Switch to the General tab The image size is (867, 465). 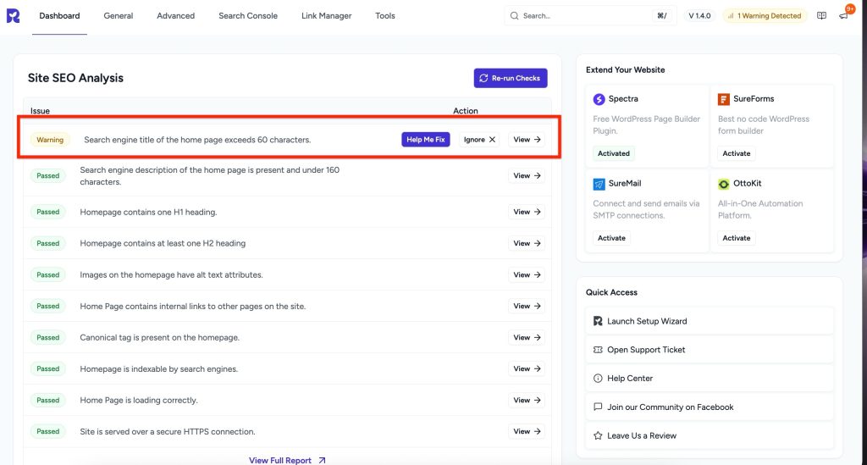(119, 16)
